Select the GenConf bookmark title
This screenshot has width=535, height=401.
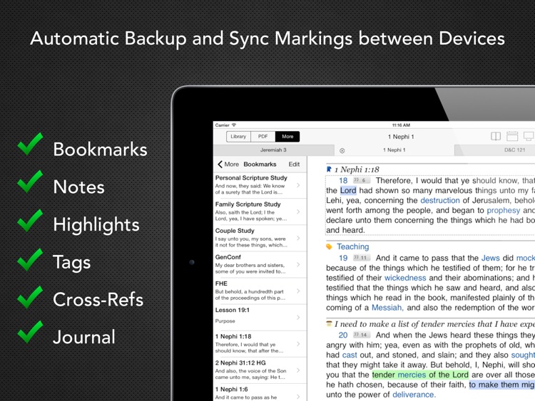tap(228, 257)
